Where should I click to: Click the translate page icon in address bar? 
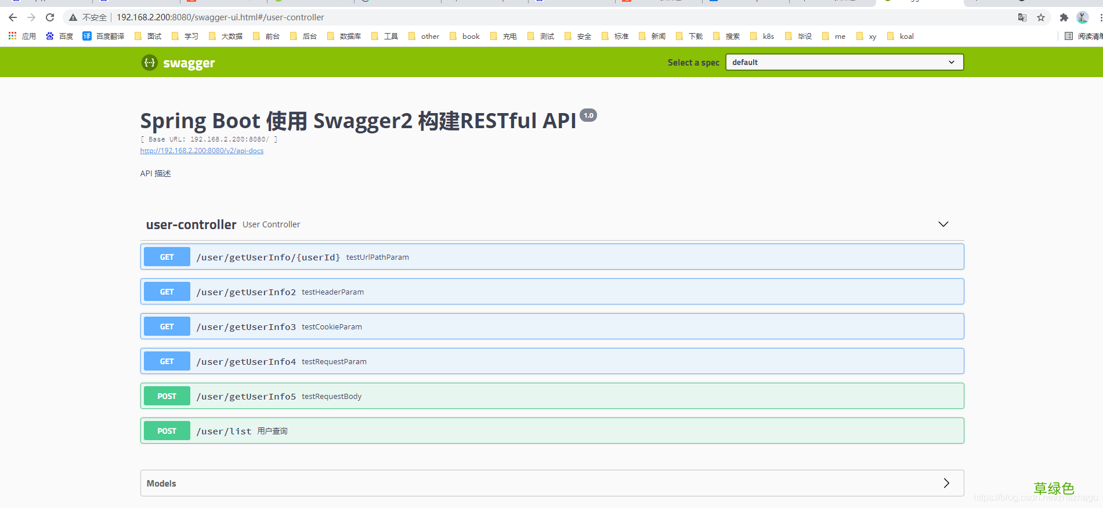[1022, 17]
